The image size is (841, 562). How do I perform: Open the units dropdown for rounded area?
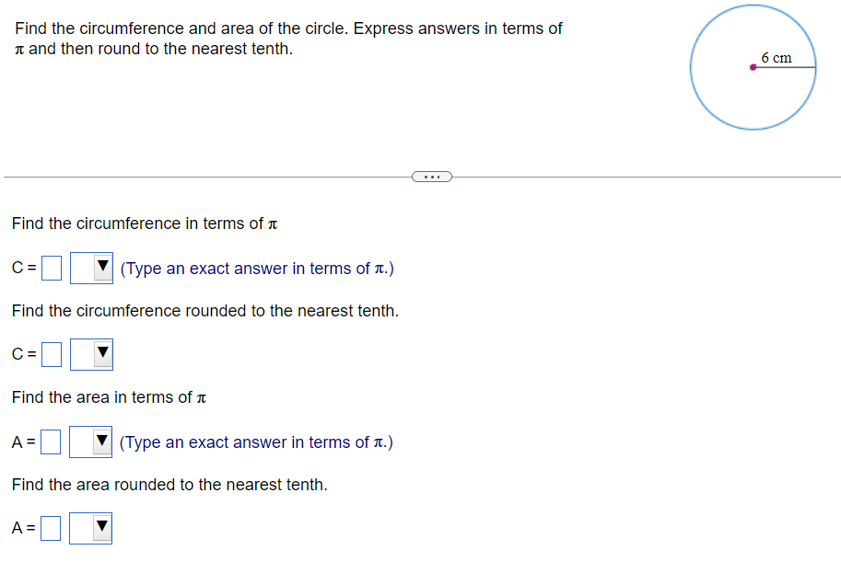tap(90, 528)
